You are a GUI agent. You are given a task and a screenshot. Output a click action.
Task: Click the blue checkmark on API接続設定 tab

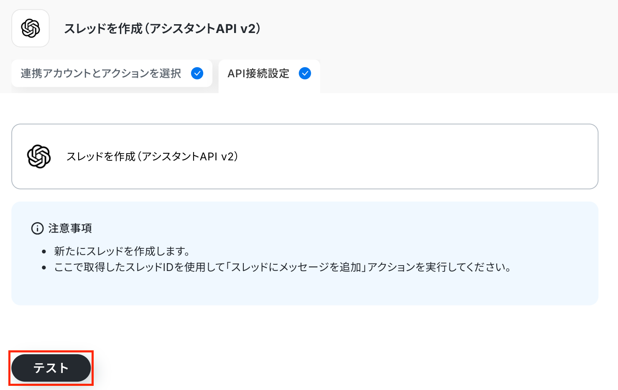pos(305,73)
